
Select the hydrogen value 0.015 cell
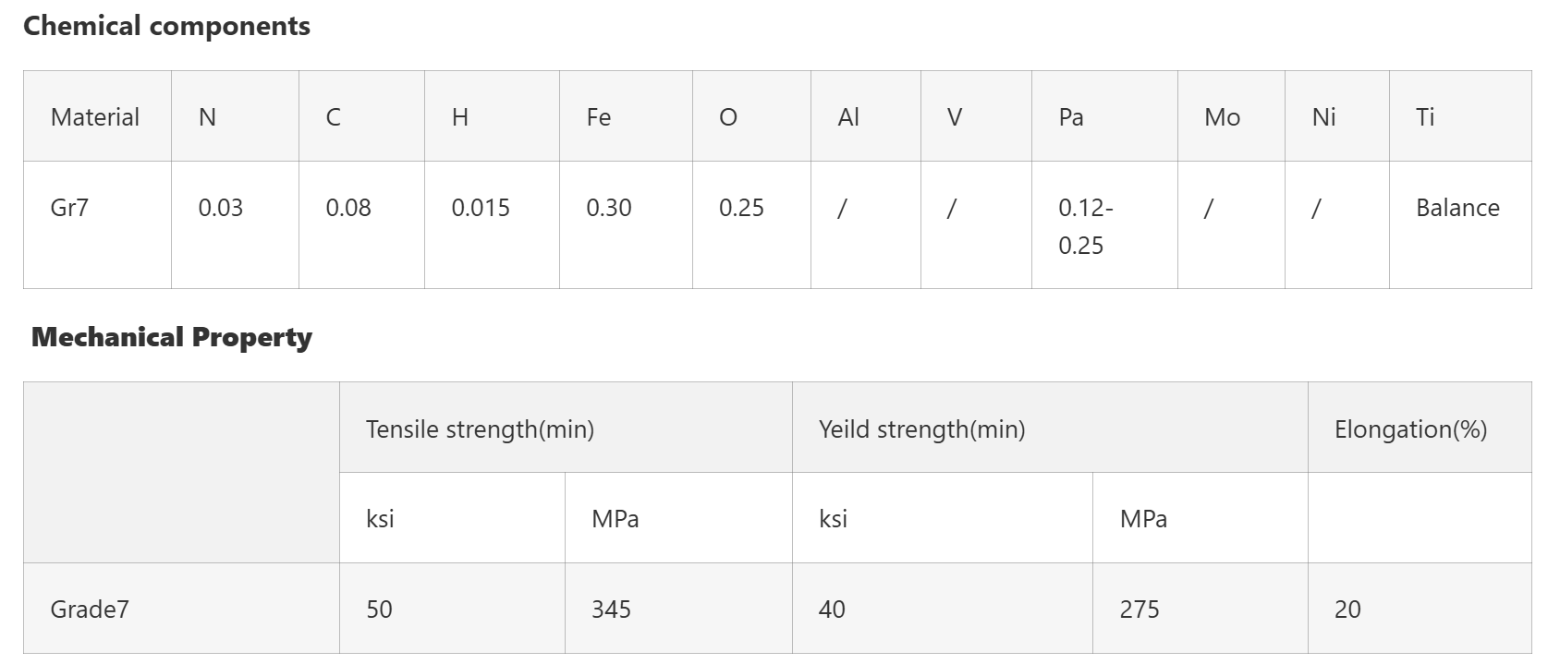(481, 208)
